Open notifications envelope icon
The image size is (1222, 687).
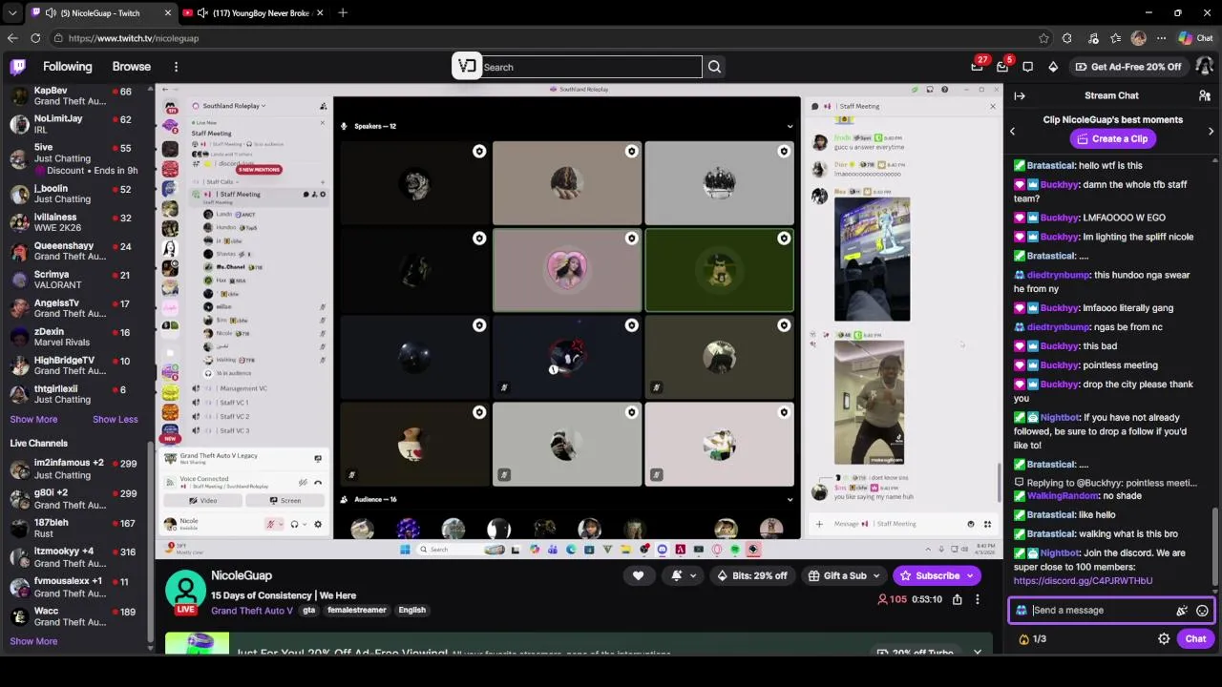point(1002,67)
